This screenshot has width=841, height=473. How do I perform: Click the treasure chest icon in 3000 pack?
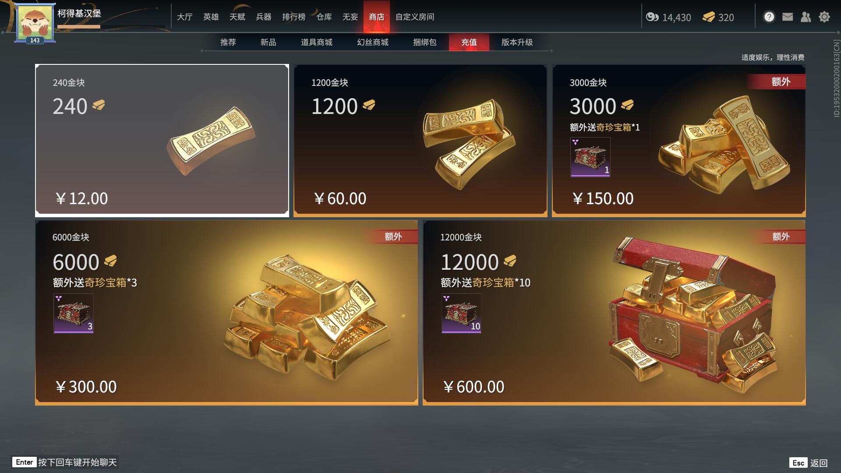coord(590,157)
